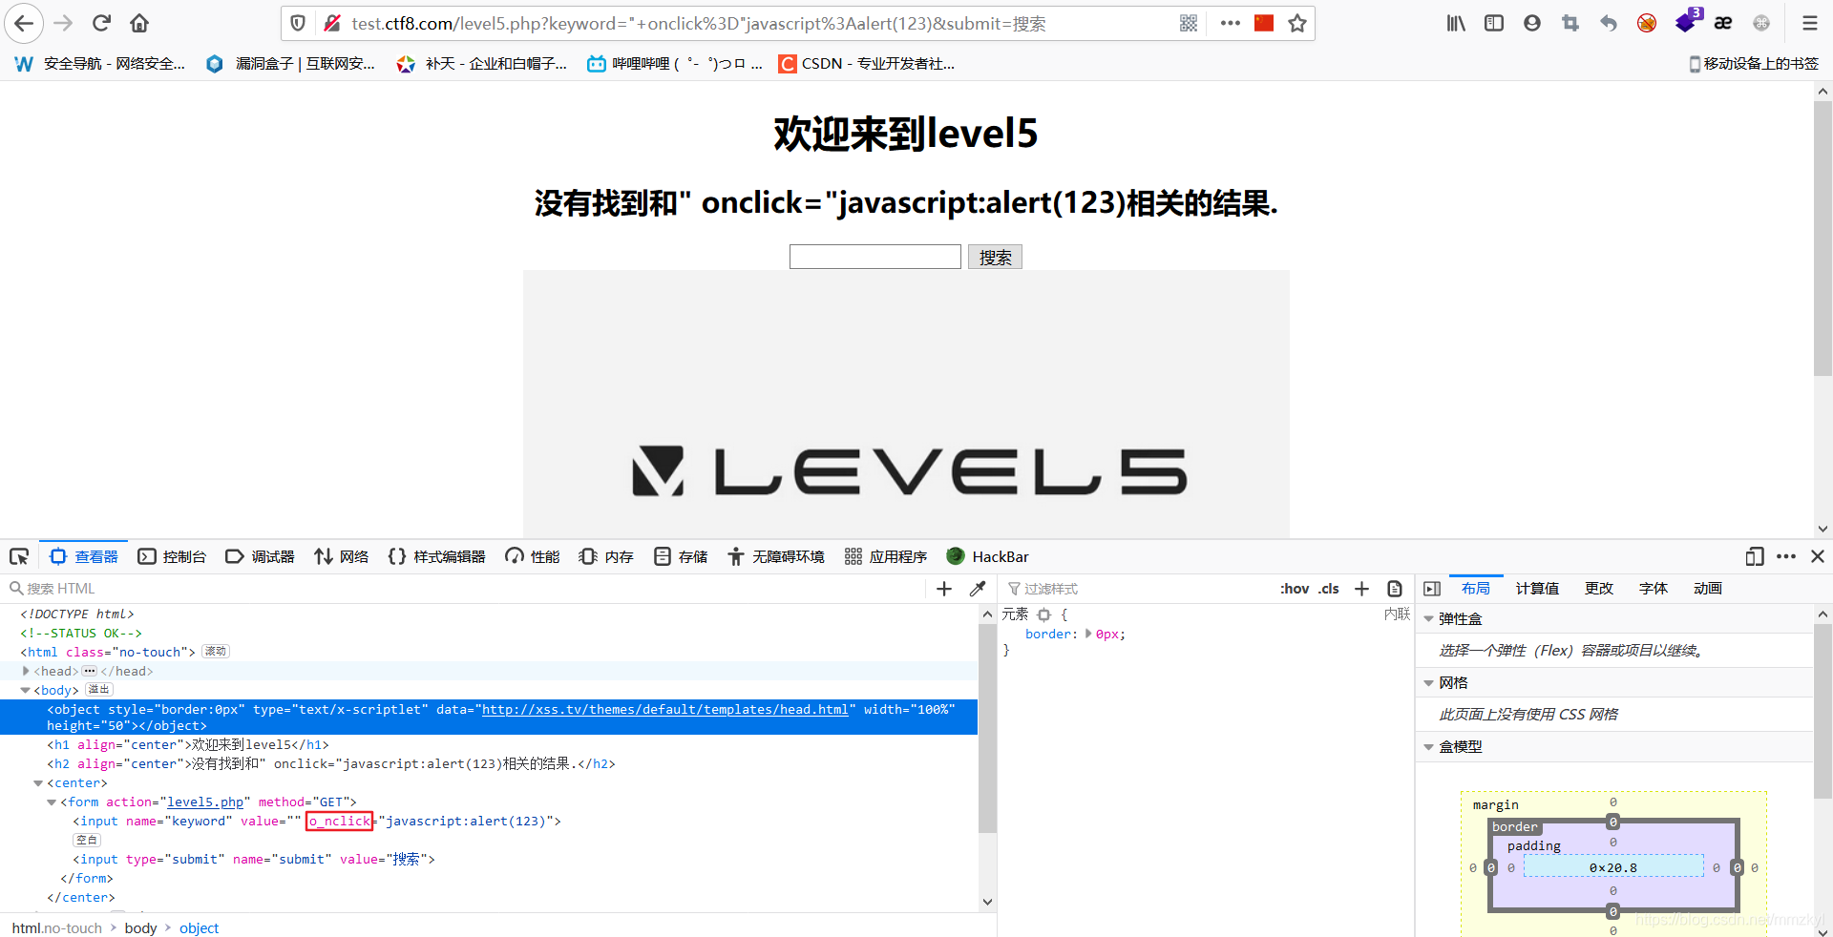1833x937 pixels.
Task: Open the xss.tv head.html data link
Action: pyautogui.click(x=665, y=710)
